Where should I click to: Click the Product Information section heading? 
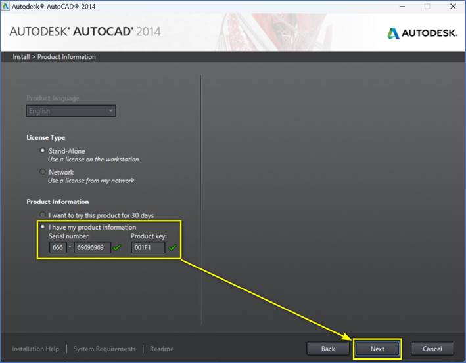pyautogui.click(x=58, y=202)
